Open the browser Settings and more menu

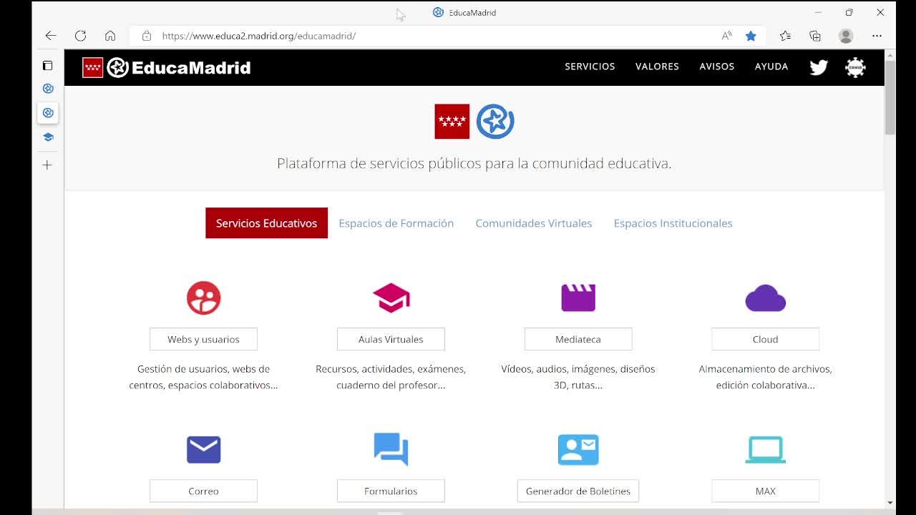pyautogui.click(x=877, y=36)
